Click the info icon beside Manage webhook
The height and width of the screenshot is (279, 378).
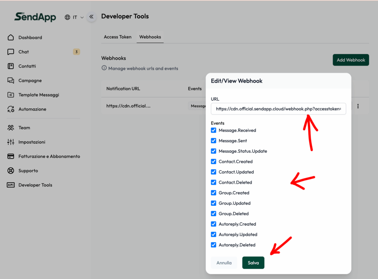[104, 68]
